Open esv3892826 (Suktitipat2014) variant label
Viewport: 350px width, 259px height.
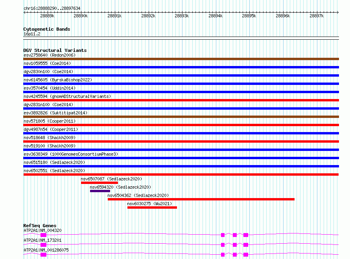click(x=55, y=113)
